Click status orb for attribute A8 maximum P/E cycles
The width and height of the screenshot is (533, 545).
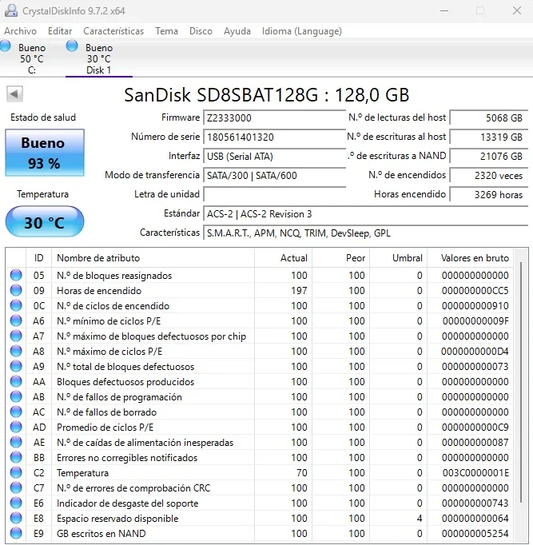tap(16, 351)
